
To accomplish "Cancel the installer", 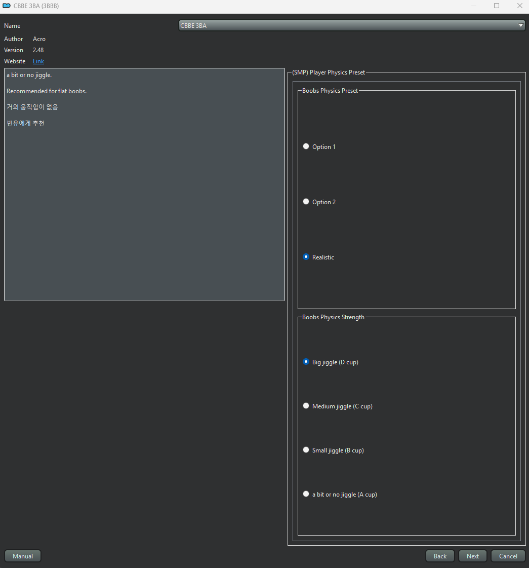I will coord(508,556).
